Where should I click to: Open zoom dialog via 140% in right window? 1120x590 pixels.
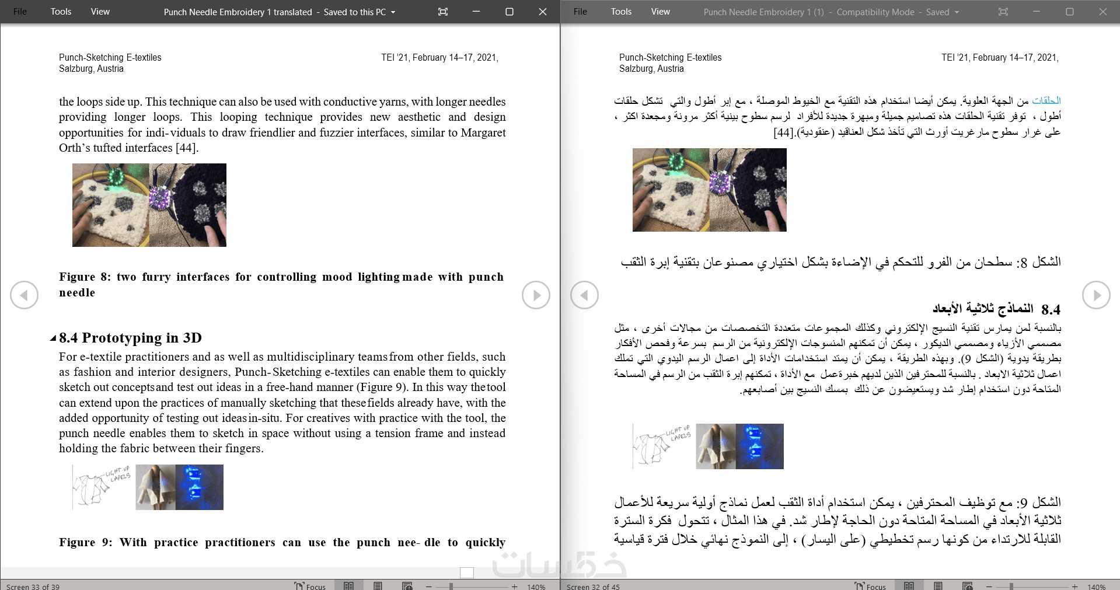(x=1096, y=586)
